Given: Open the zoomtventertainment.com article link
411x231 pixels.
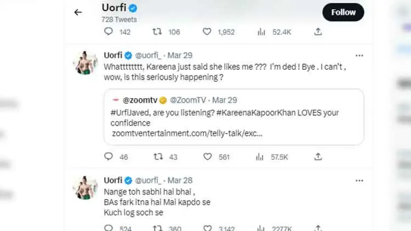Looking at the screenshot, I should (x=187, y=133).
